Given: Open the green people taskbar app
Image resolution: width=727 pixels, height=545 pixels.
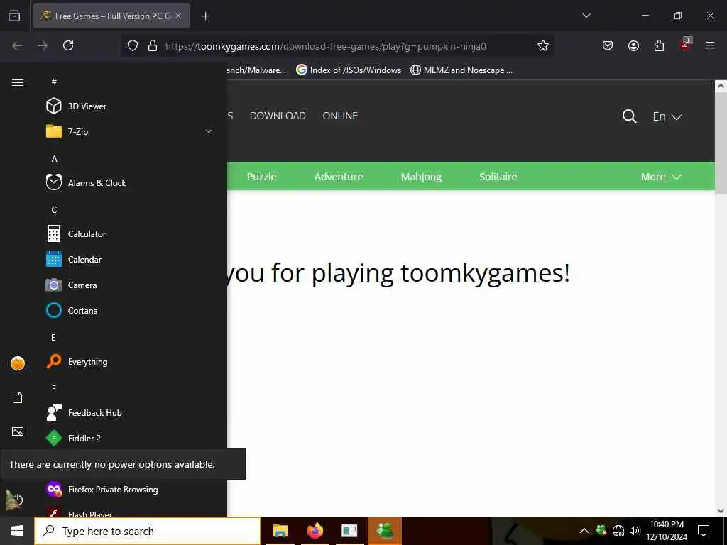Looking at the screenshot, I should coord(385,531).
